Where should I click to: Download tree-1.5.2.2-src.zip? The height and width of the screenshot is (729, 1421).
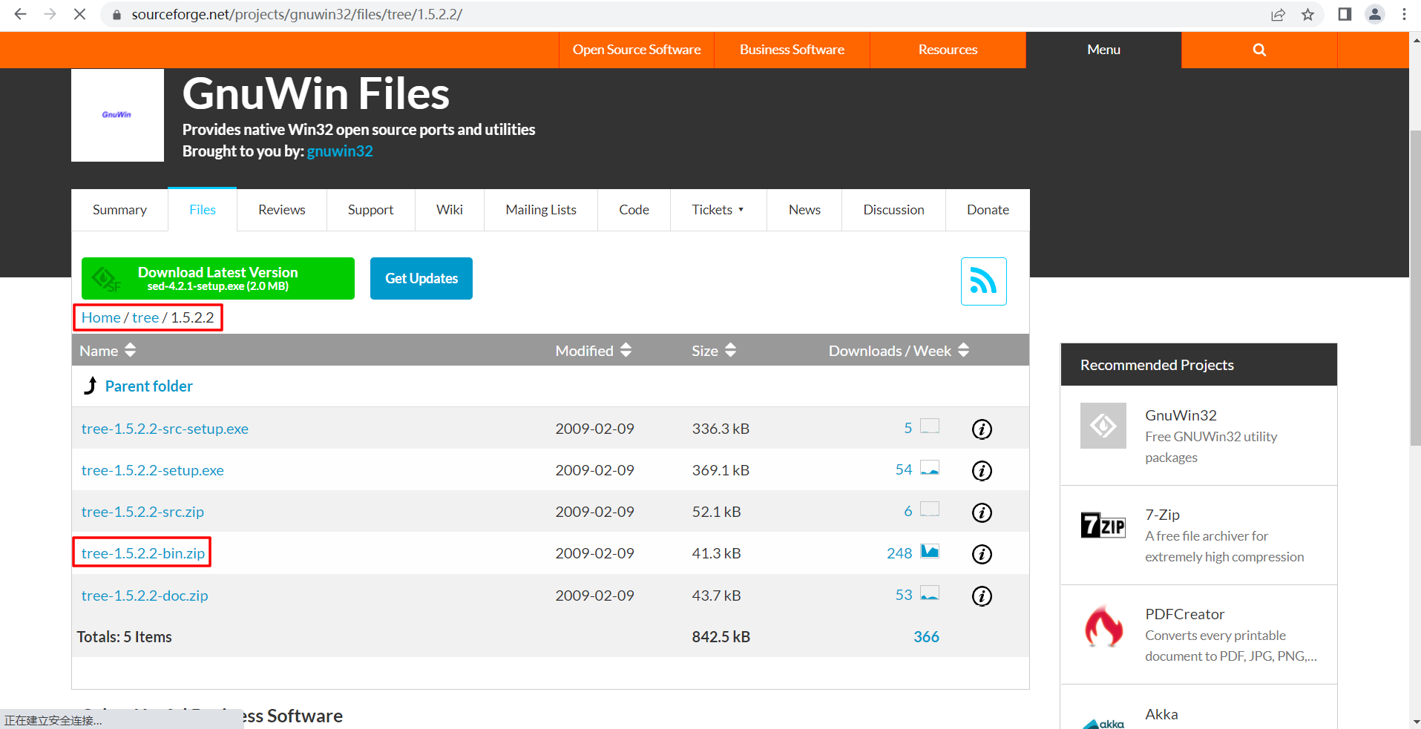142,512
